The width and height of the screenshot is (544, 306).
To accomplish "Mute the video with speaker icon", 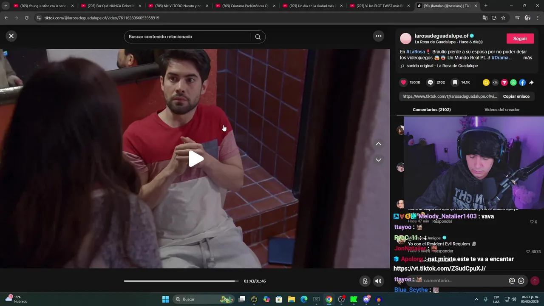I will point(378,281).
